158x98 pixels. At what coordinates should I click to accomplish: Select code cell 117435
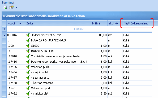pos(16,67)
